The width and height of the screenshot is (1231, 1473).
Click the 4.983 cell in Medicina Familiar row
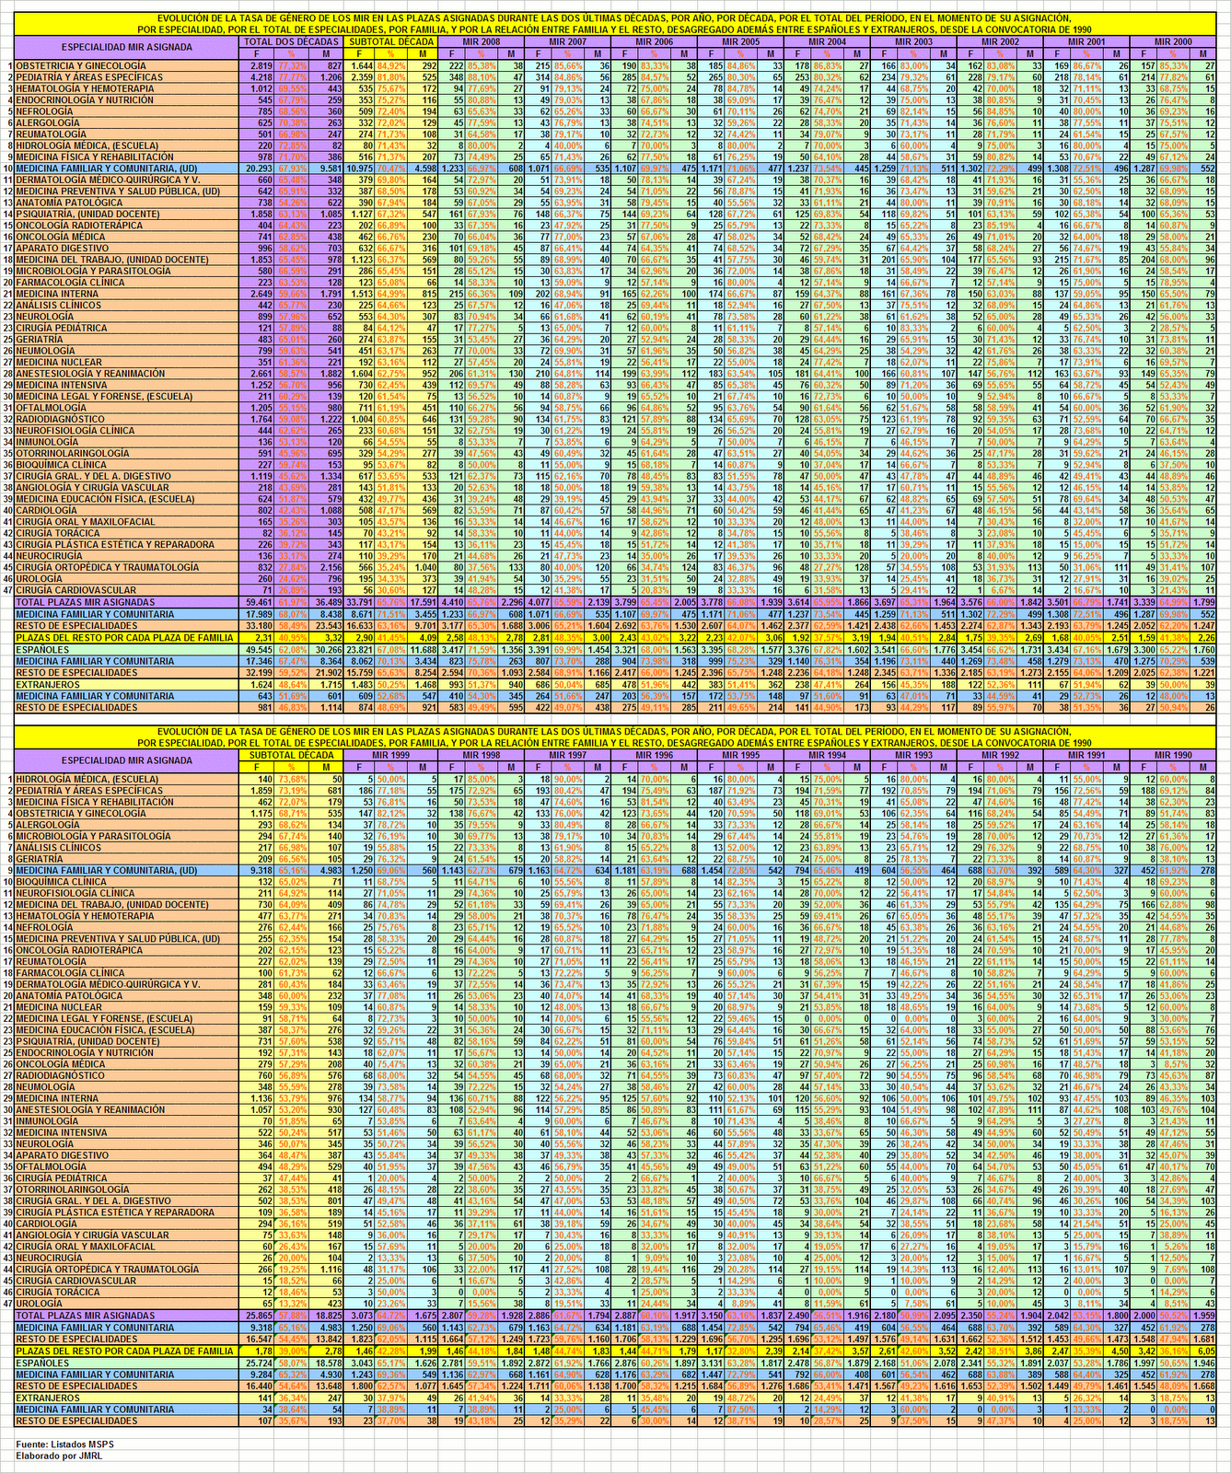click(328, 870)
